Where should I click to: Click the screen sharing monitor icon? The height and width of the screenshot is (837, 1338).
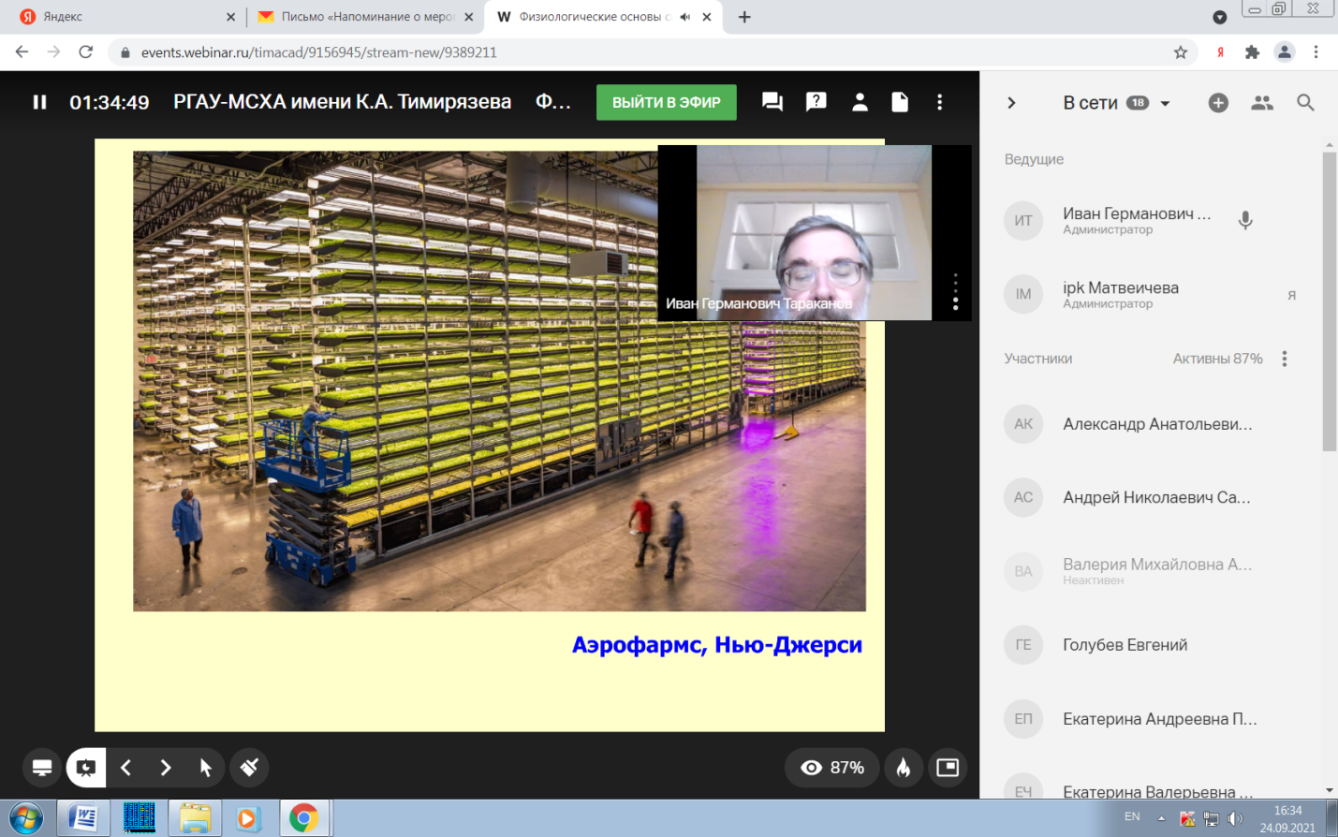[42, 768]
